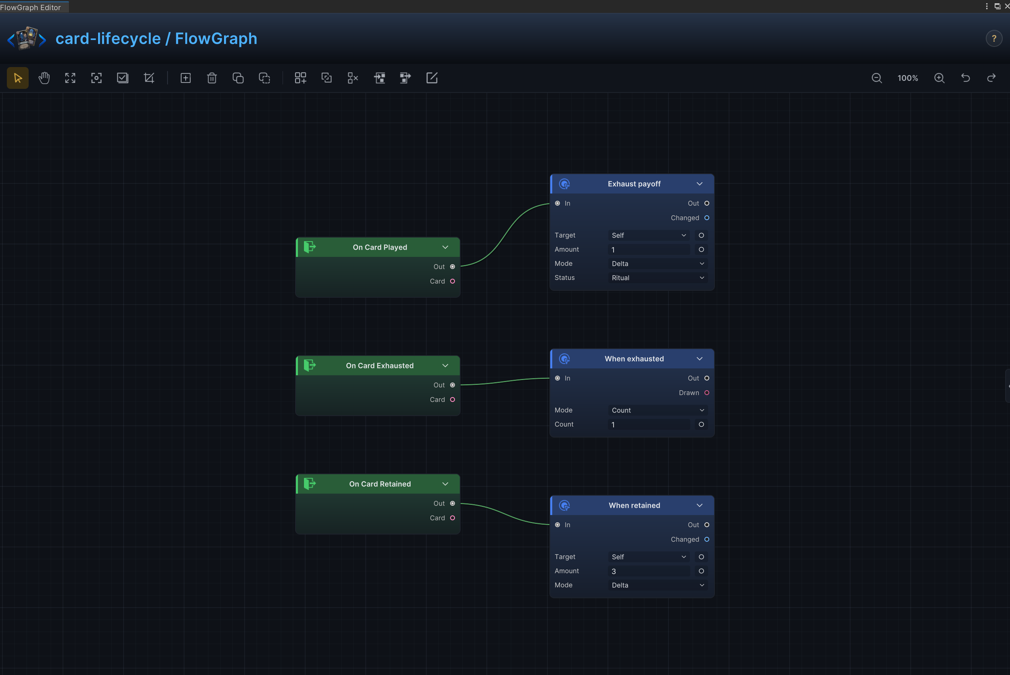
Task: Click Card port of On Card Exhausted
Action: tap(453, 400)
